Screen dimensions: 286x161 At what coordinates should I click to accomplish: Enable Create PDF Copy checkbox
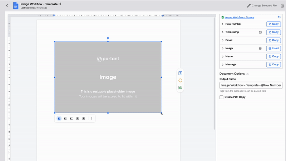221,97
